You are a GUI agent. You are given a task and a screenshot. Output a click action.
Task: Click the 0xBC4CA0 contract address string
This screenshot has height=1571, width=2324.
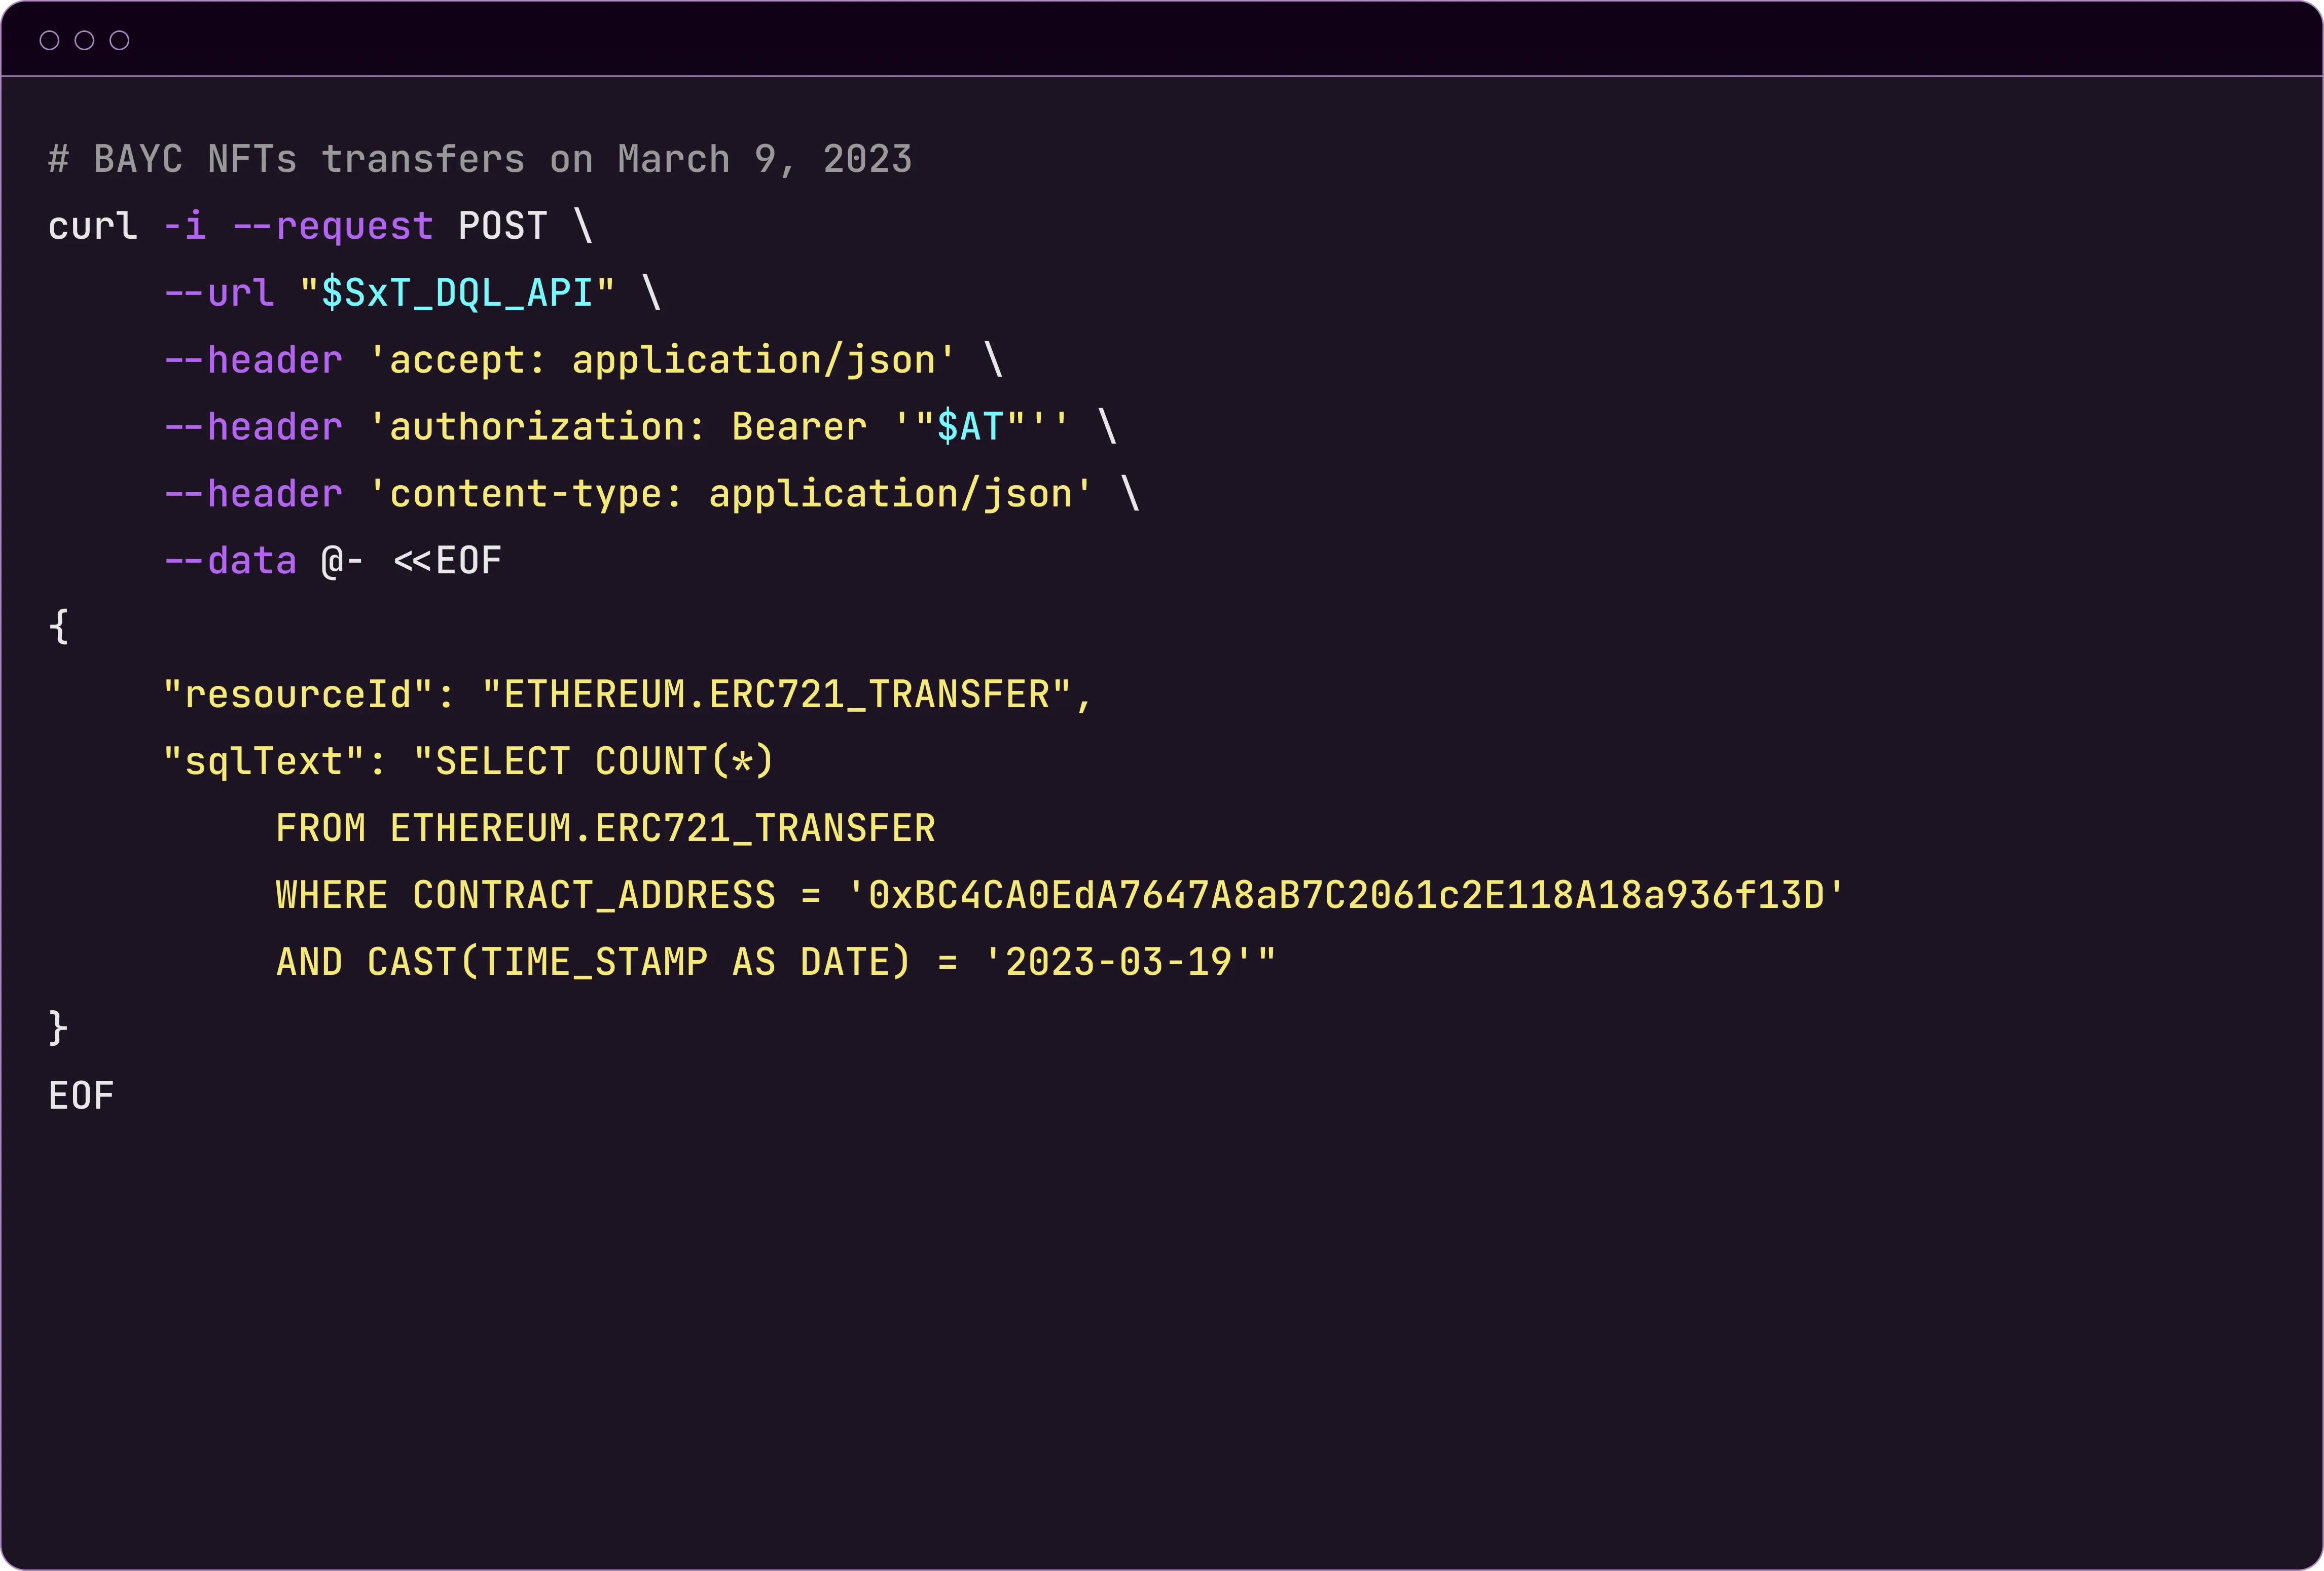pyautogui.click(x=1345, y=895)
